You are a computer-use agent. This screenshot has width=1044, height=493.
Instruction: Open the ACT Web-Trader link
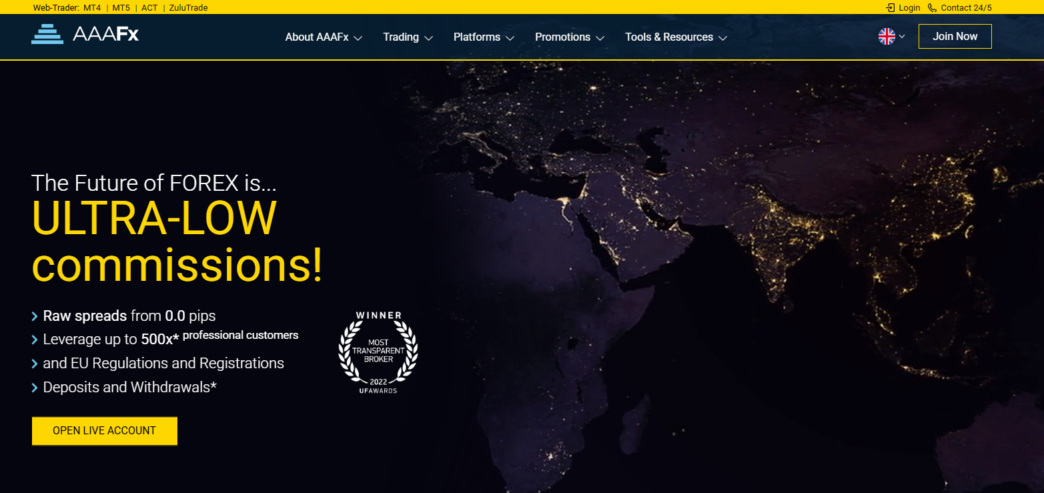click(149, 8)
